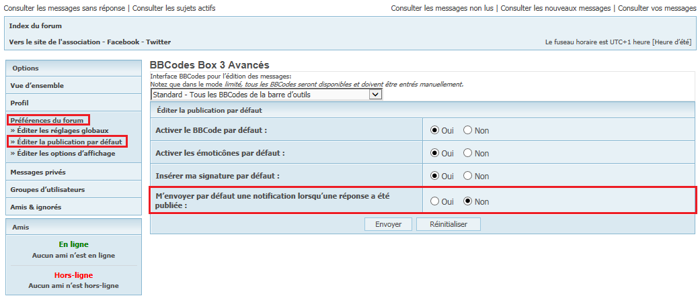Viewport: 698px width, 298px height.
Task: Click the Envoyer button
Action: (x=388, y=224)
